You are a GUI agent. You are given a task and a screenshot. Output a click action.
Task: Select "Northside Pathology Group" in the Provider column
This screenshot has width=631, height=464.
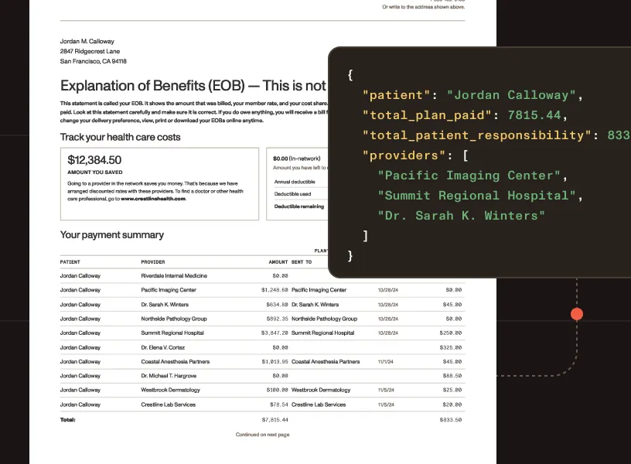coord(174,319)
